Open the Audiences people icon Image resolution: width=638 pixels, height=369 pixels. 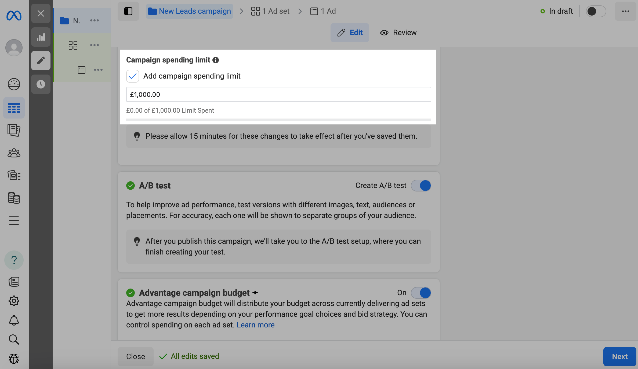pyautogui.click(x=14, y=153)
